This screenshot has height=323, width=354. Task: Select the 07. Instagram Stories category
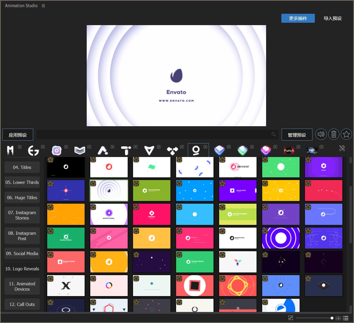(x=22, y=215)
